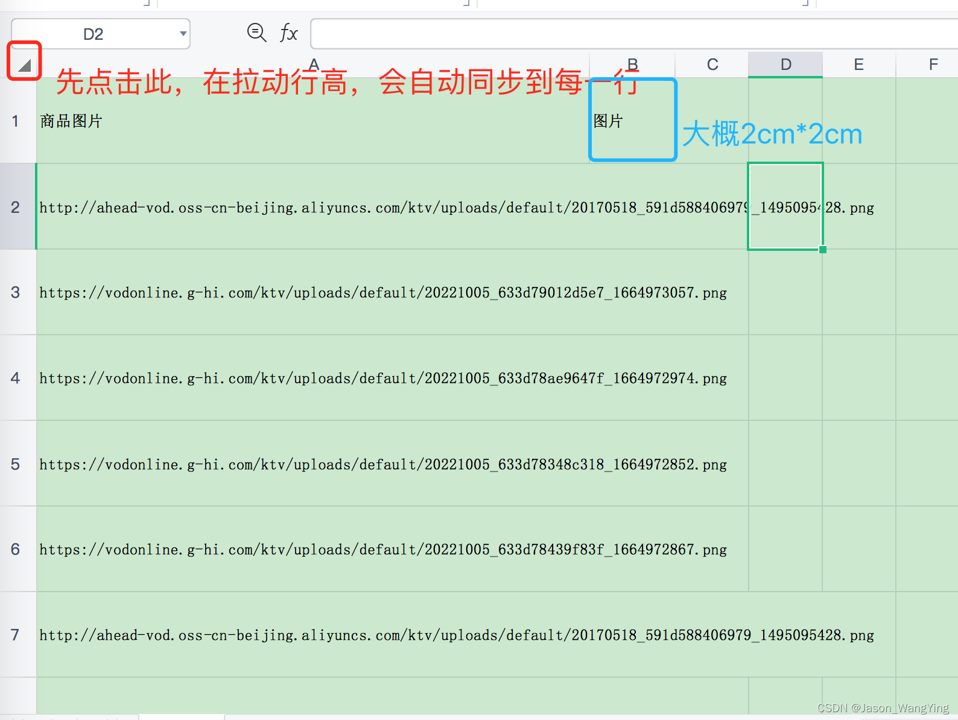958x720 pixels.
Task: Select column F header
Action: tap(927, 65)
